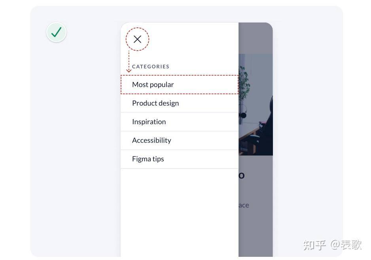
Task: Click the CATEGORIES section heading
Action: [x=151, y=66]
